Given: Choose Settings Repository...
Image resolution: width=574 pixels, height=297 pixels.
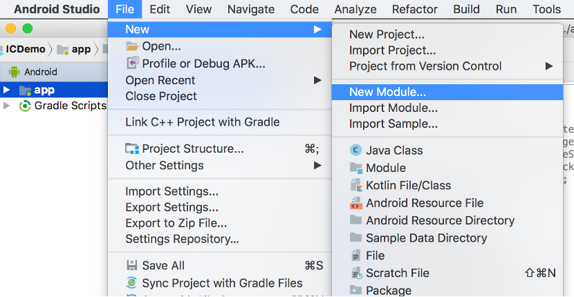Looking at the screenshot, I should pos(183,239).
